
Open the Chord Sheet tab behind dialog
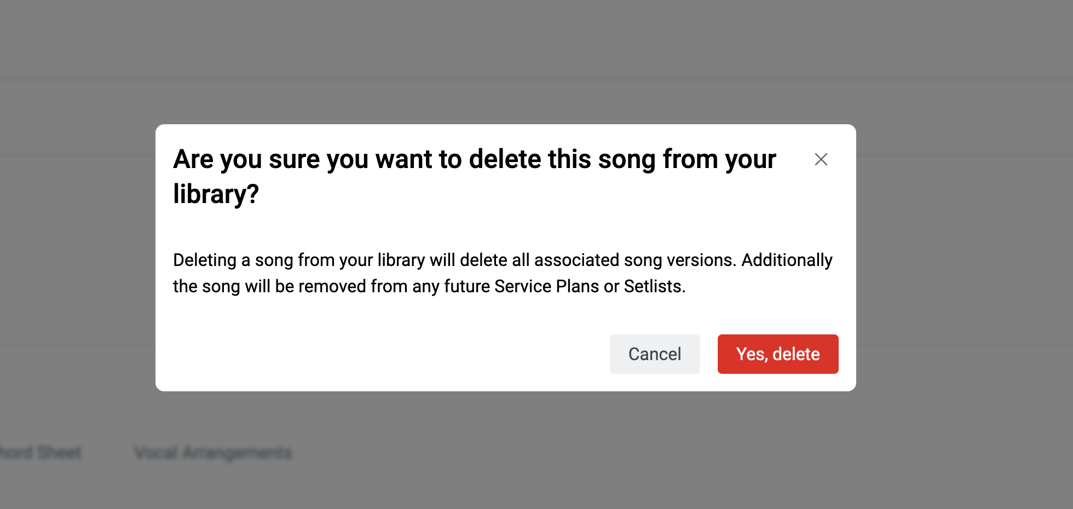(40, 453)
